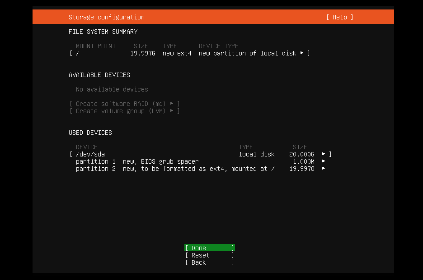Select partition 1 BIOS grub spacer
423x280 pixels.
137,161
